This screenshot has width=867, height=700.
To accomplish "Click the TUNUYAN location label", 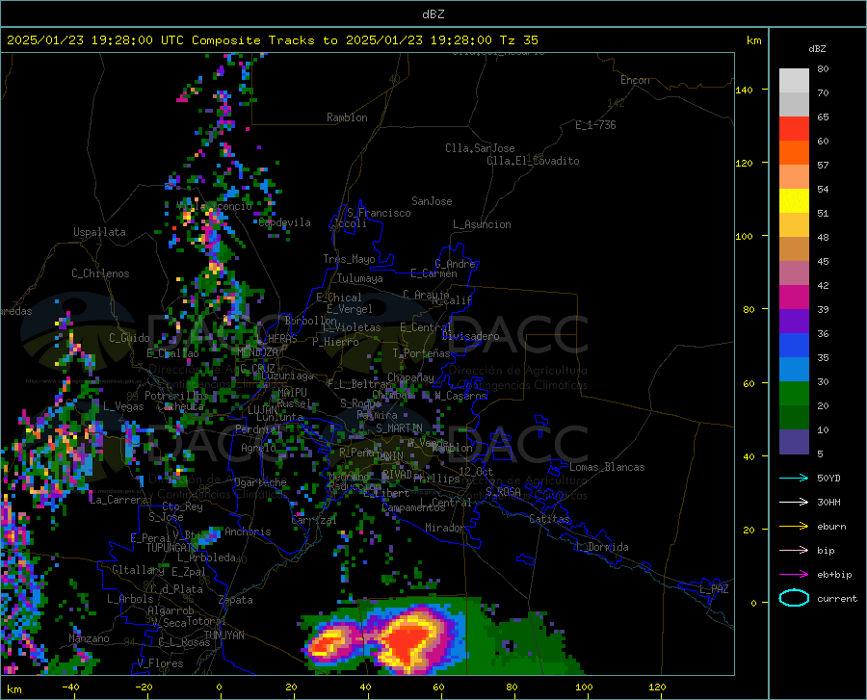I will coord(223,635).
